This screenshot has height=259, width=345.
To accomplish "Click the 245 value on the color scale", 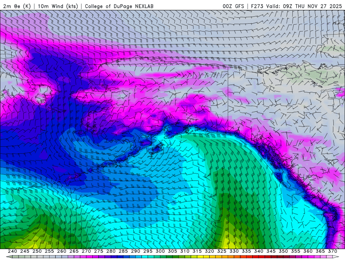I will pos(25,251).
